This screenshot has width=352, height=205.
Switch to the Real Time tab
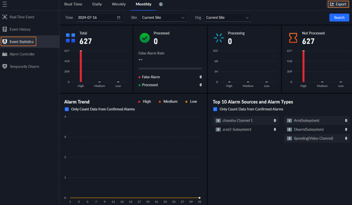(73, 4)
